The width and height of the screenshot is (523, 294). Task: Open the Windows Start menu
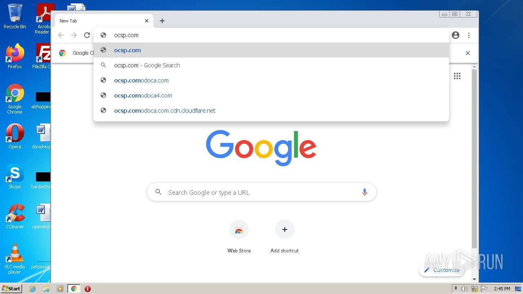11,289
